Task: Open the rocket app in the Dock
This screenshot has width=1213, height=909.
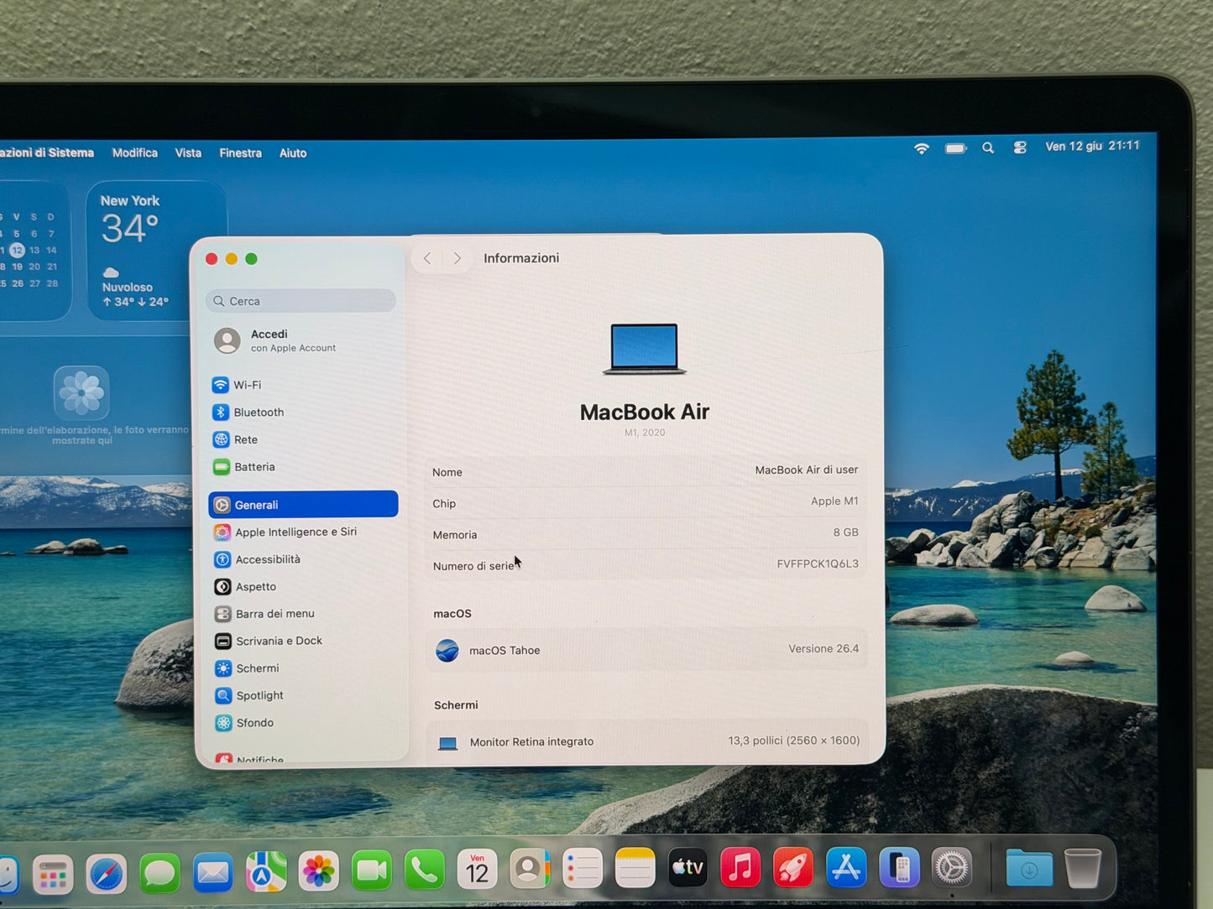Action: tap(793, 868)
